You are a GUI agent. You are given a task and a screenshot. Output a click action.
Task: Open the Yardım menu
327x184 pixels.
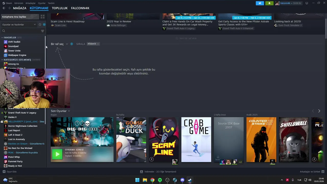[x=51, y=3]
